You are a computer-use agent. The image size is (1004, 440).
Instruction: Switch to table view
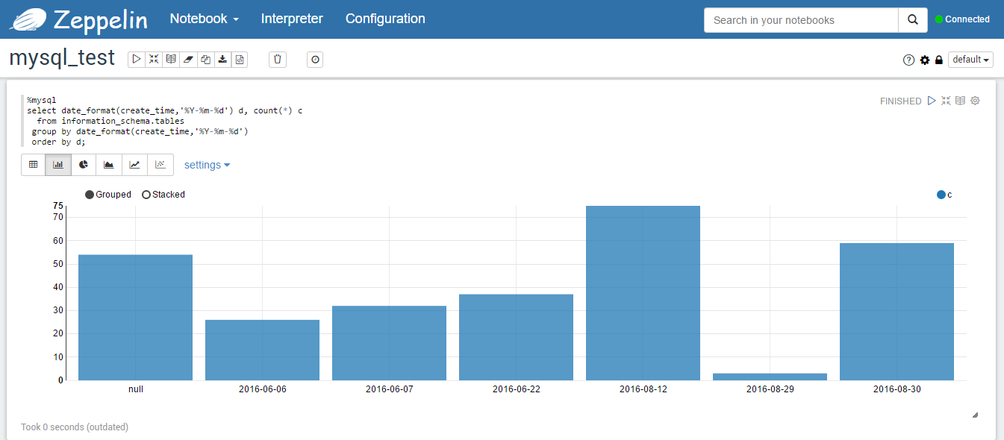tap(34, 165)
